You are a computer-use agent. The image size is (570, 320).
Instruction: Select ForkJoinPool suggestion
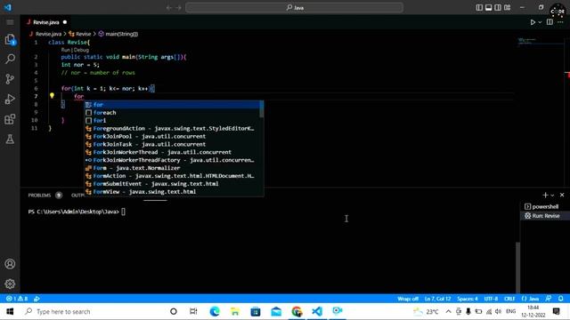172,136
